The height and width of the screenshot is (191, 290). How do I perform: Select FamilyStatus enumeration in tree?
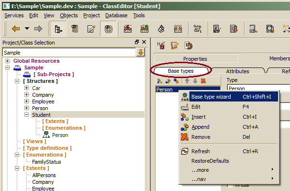(46, 162)
